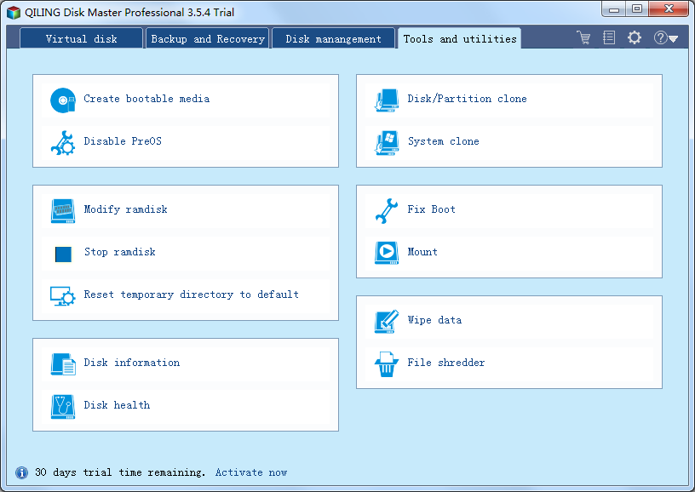Open Disk/Partition clone tool
This screenshot has width=695, height=492.
pos(467,99)
